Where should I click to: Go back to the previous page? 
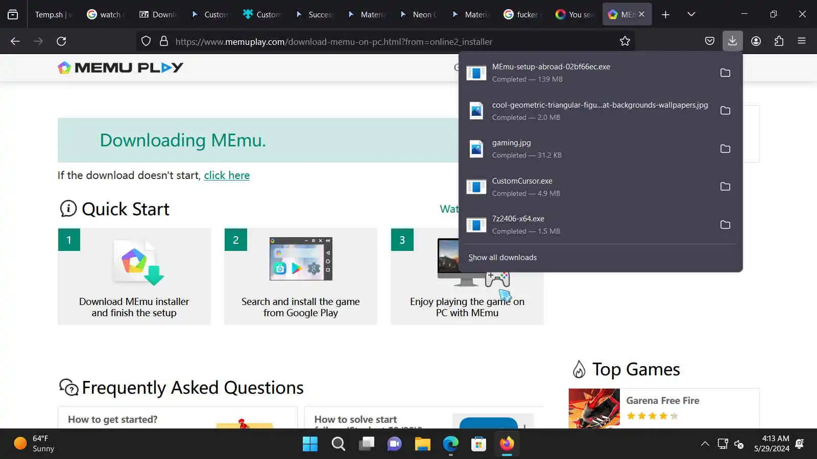point(15,41)
